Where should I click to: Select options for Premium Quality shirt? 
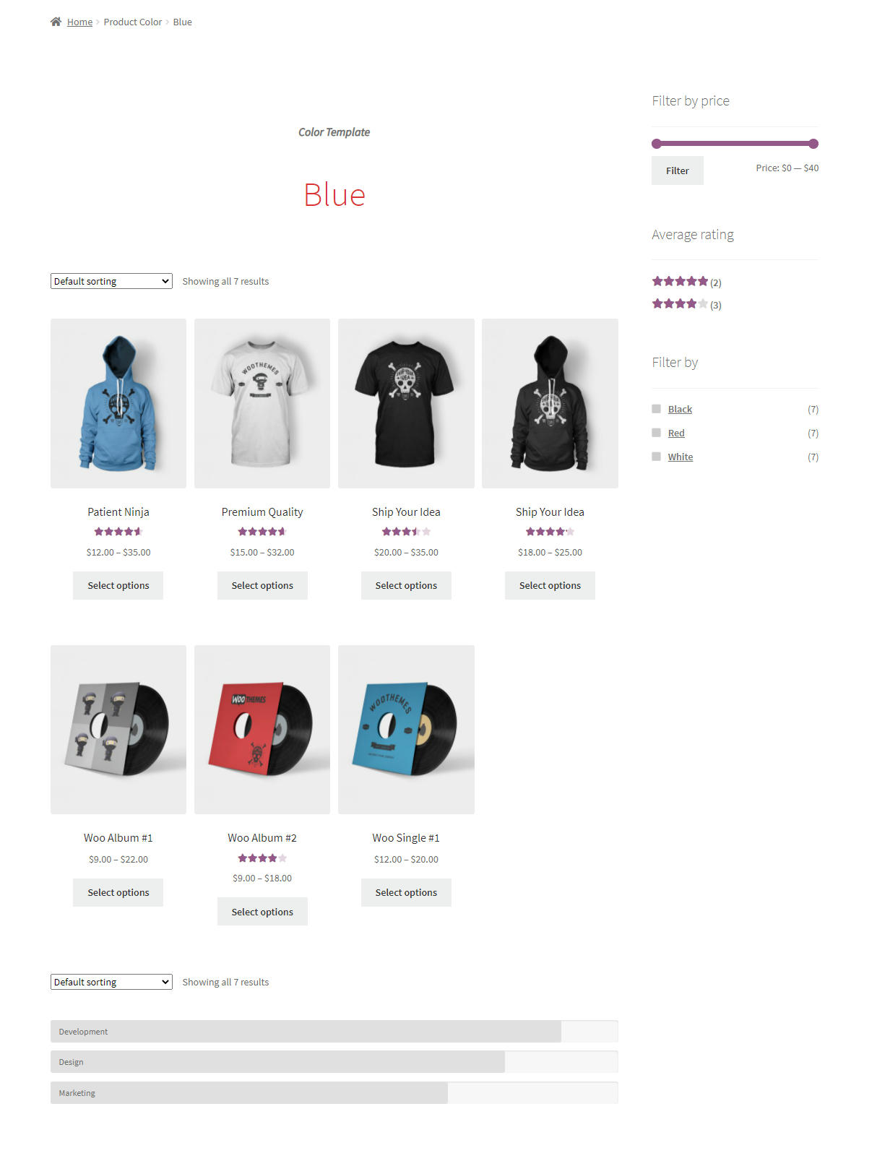click(262, 586)
